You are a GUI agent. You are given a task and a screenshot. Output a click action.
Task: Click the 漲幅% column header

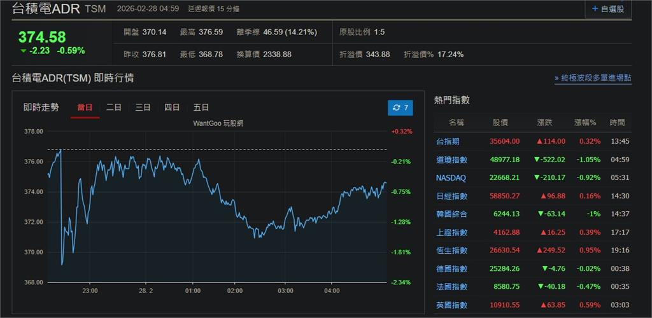(x=585, y=123)
